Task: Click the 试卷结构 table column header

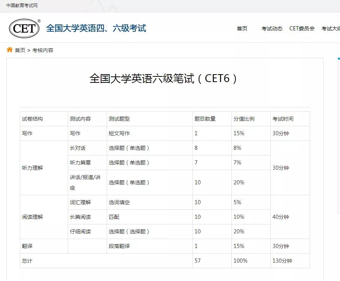Action: pyautogui.click(x=33, y=119)
